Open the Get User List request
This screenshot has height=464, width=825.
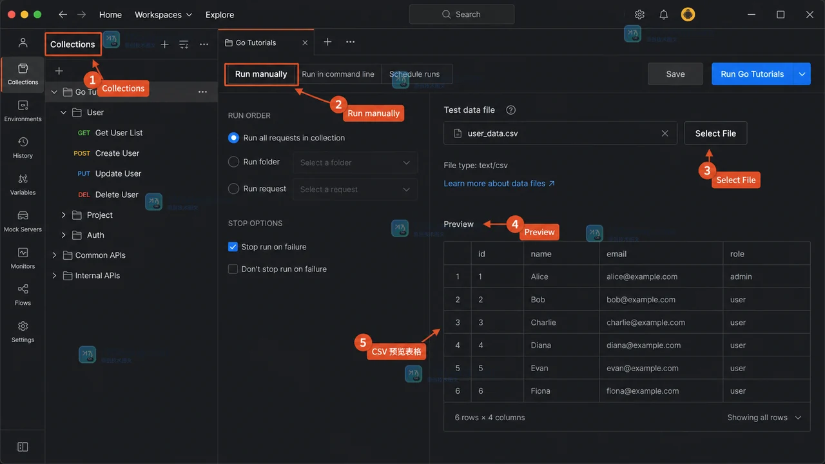pos(119,133)
